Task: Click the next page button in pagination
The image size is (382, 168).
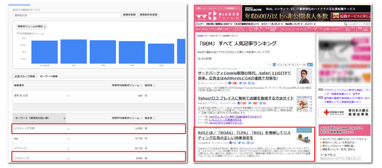Action: coord(310,65)
